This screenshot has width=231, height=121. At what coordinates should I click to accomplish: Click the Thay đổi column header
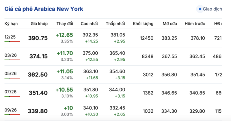pyautogui.click(x=65, y=23)
